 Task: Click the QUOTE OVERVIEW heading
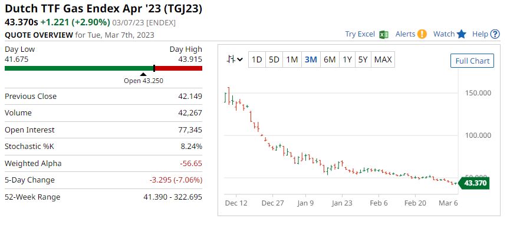(39, 35)
